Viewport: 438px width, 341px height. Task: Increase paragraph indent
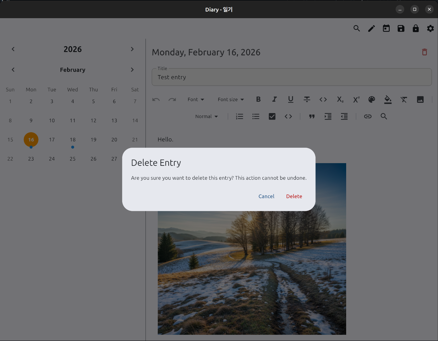tap(328, 117)
